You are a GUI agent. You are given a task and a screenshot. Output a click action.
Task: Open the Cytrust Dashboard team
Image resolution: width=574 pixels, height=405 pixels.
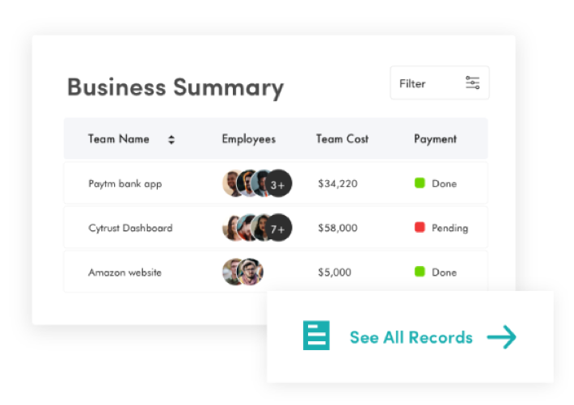[x=130, y=228]
